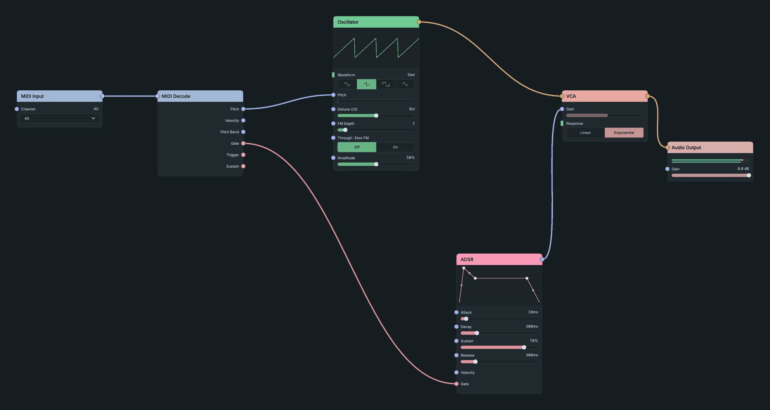
Task: Click the MIDI Decode Pitch Bend port
Action: pyautogui.click(x=243, y=132)
